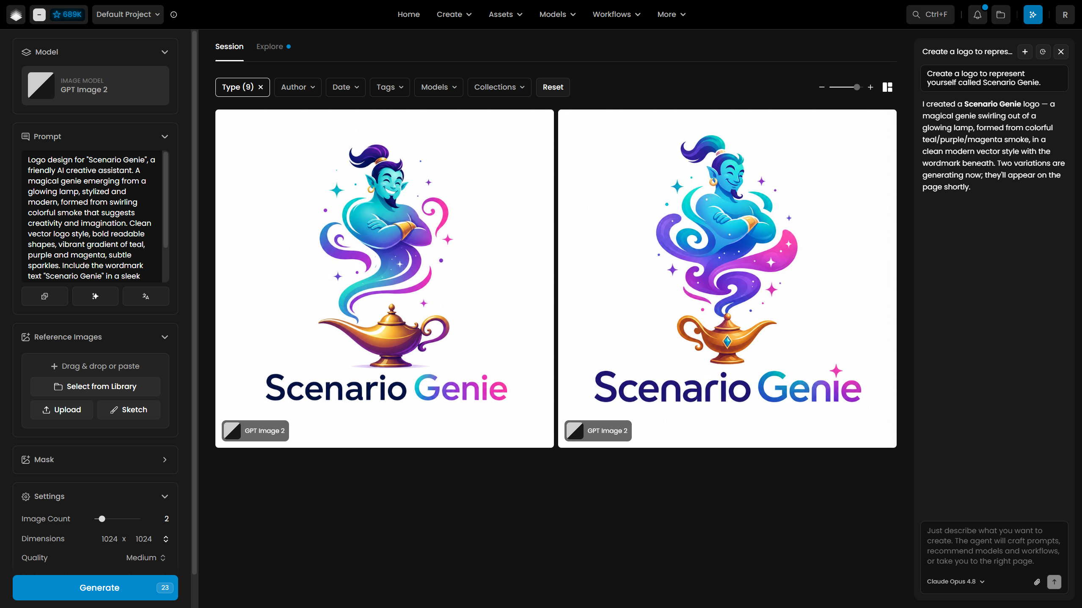Click the assistant chat input field

coord(994,546)
